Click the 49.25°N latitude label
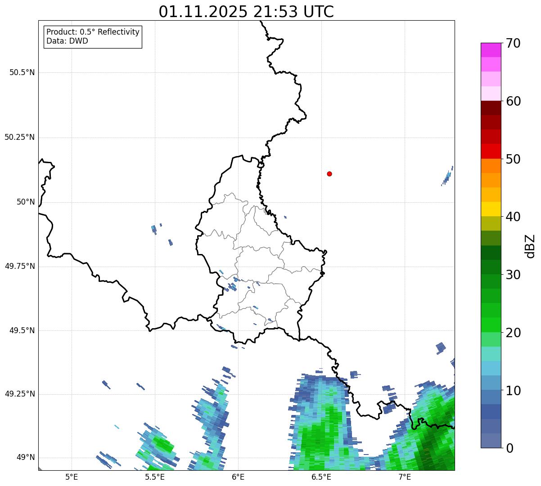The height and width of the screenshot is (486, 541). click(20, 394)
